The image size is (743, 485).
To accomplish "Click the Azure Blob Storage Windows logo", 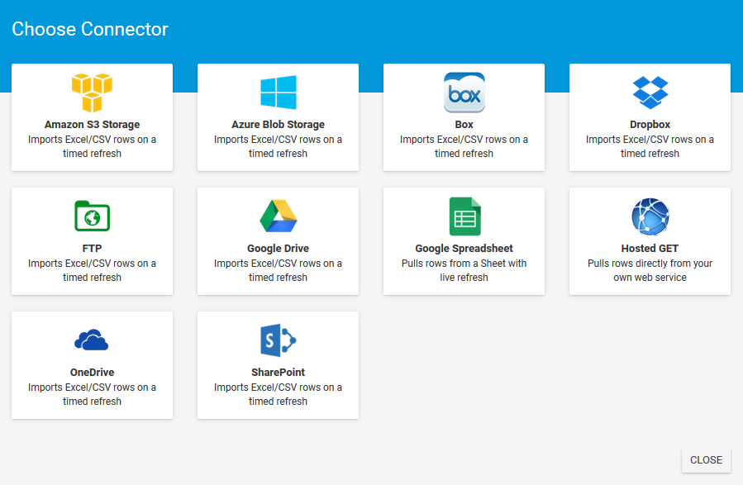I will (x=279, y=93).
